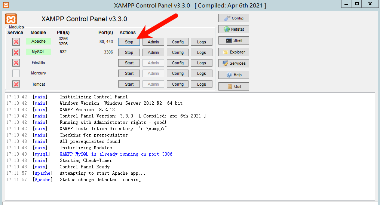Click Apache PID 3256

pyautogui.click(x=63, y=39)
